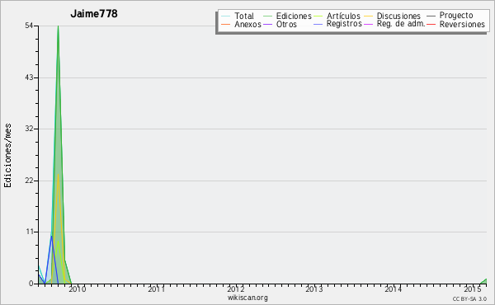Click the 2014 x-axis label
This screenshot has width=495, height=305.
393,289
